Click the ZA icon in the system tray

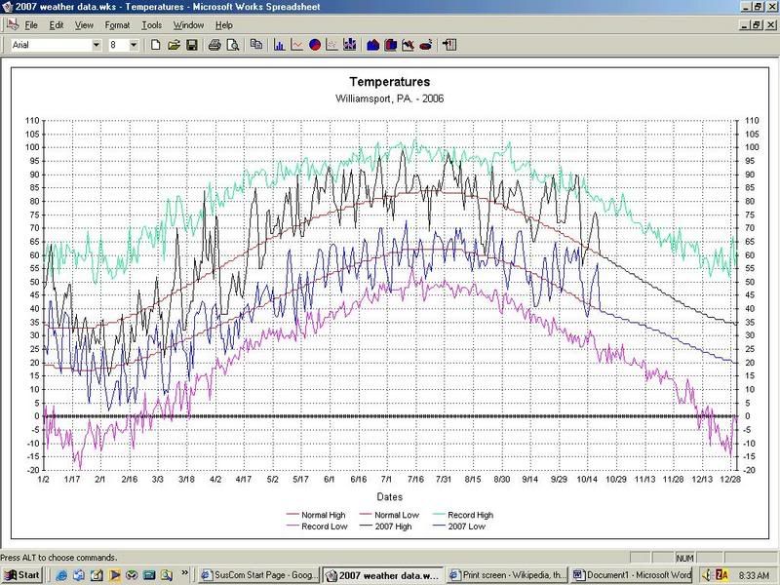coord(721,575)
